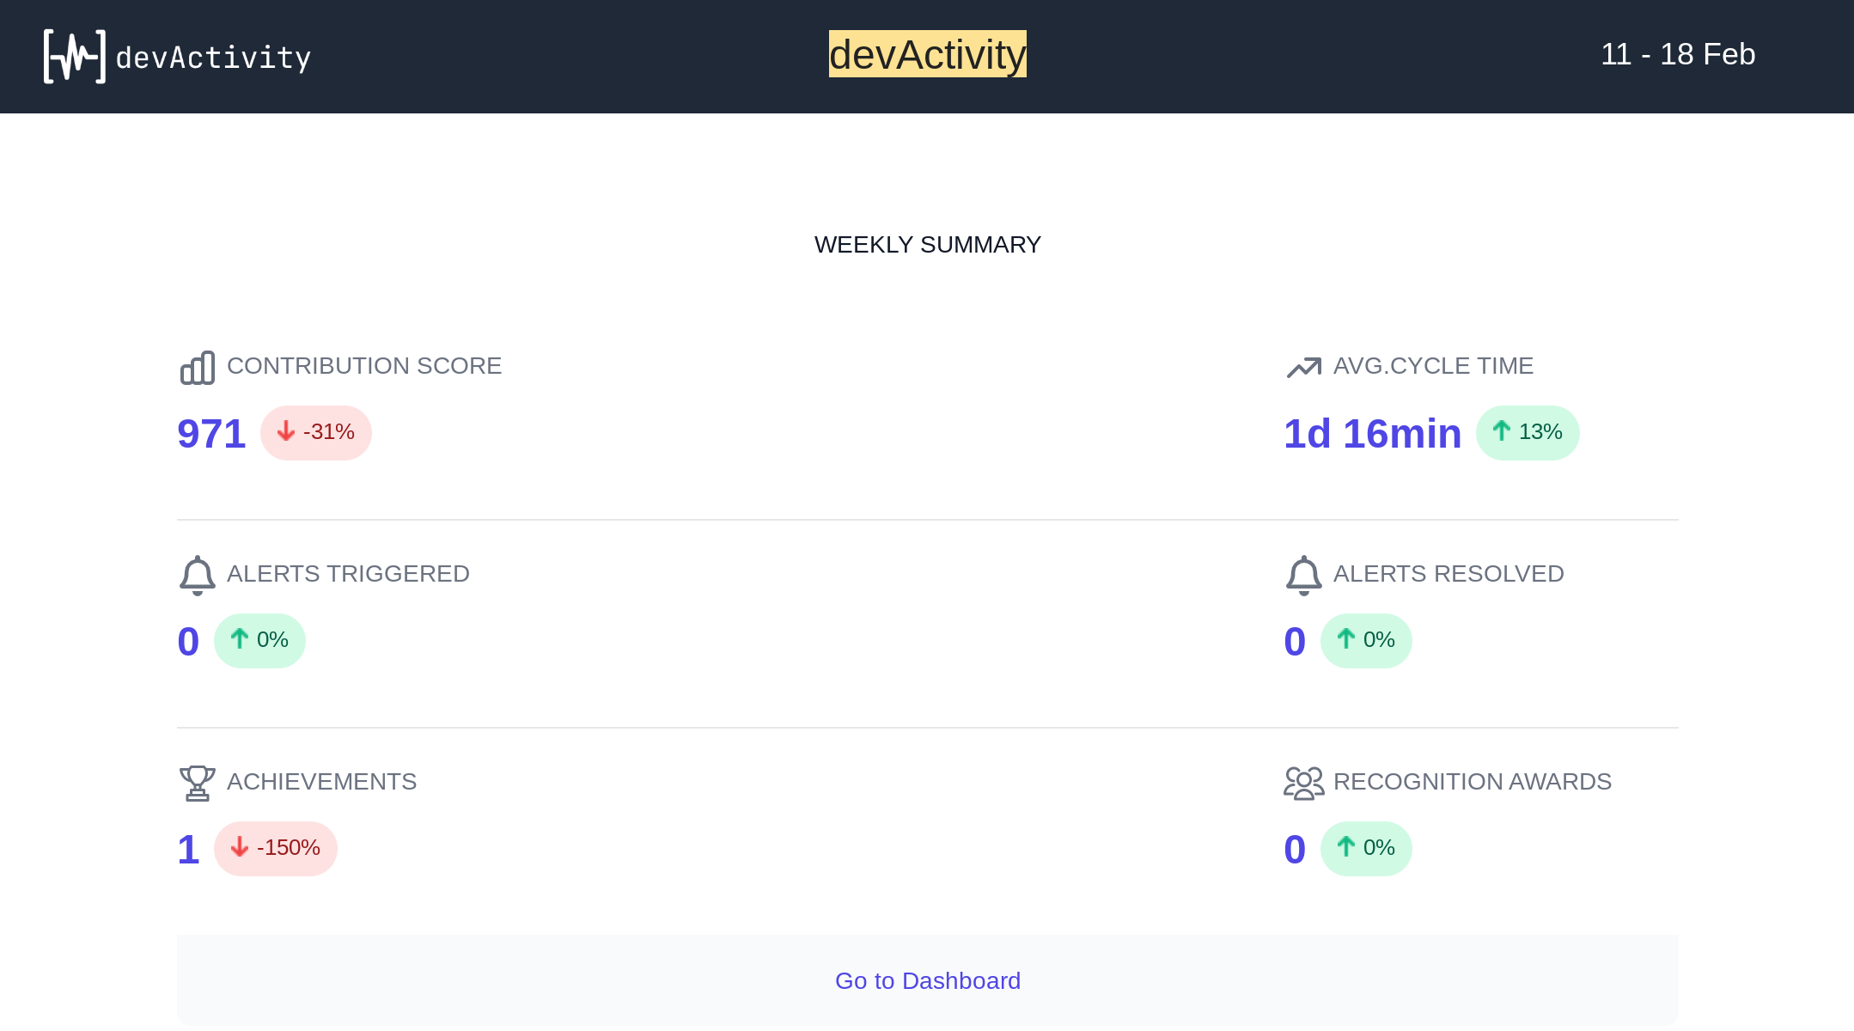1854x1031 pixels.
Task: Open the Go to Dashboard link
Action: click(927, 980)
